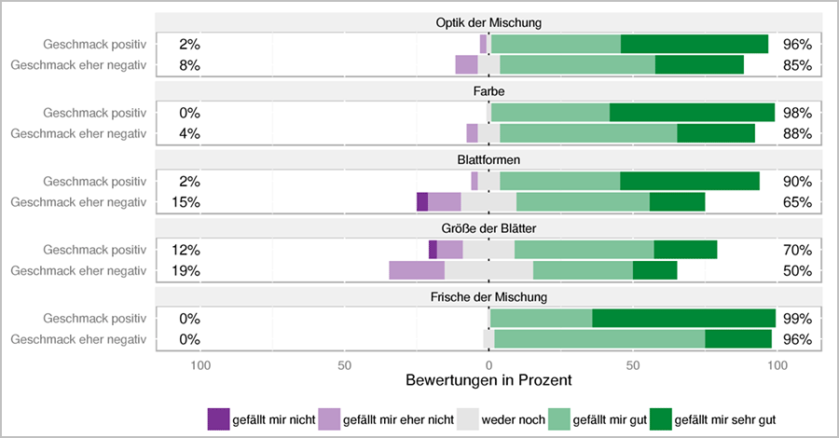839x438 pixels.
Task: Select the 'Optik der Mischung' panel header
Action: click(488, 22)
